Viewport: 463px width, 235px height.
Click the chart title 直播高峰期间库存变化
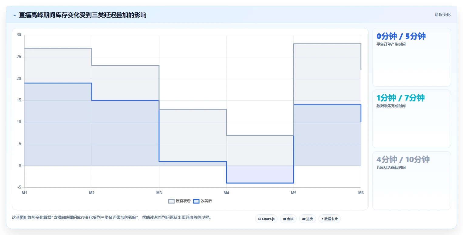(x=83, y=15)
